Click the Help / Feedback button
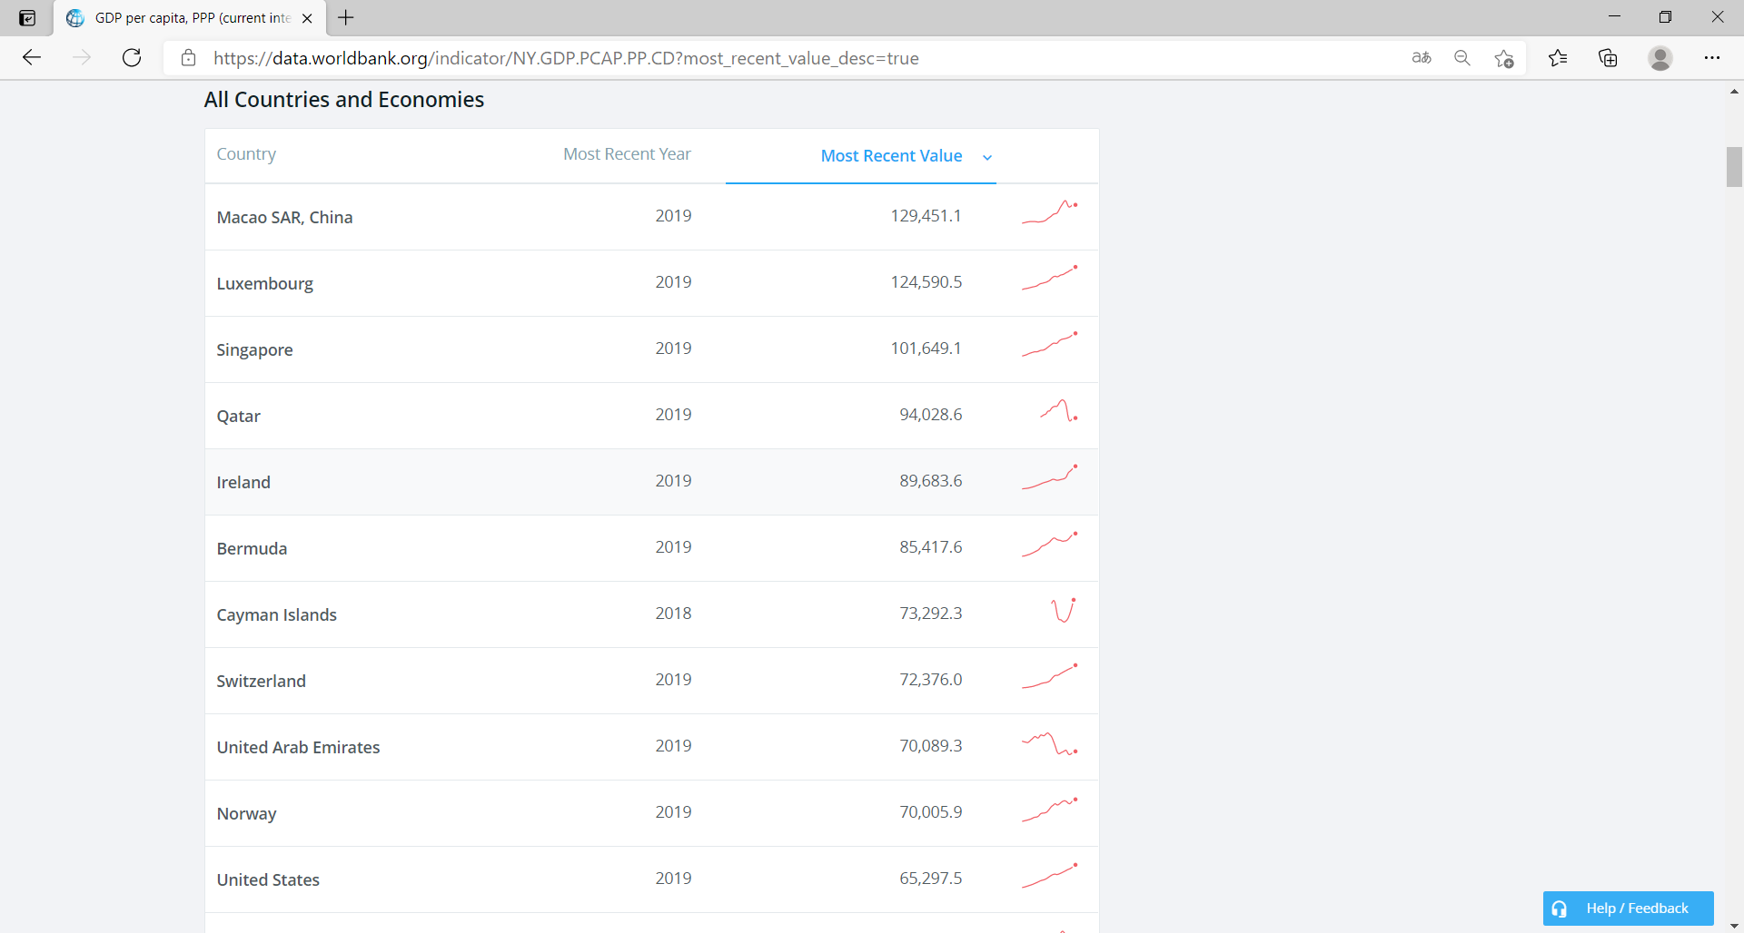The image size is (1744, 933). pos(1628,908)
